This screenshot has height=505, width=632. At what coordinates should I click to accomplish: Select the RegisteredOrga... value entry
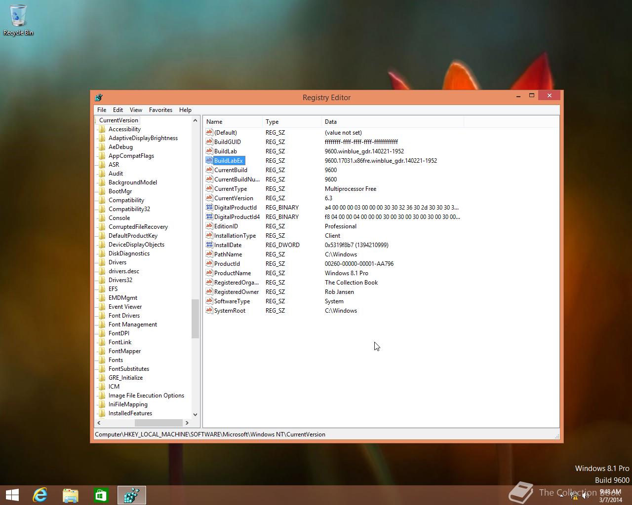click(x=237, y=282)
